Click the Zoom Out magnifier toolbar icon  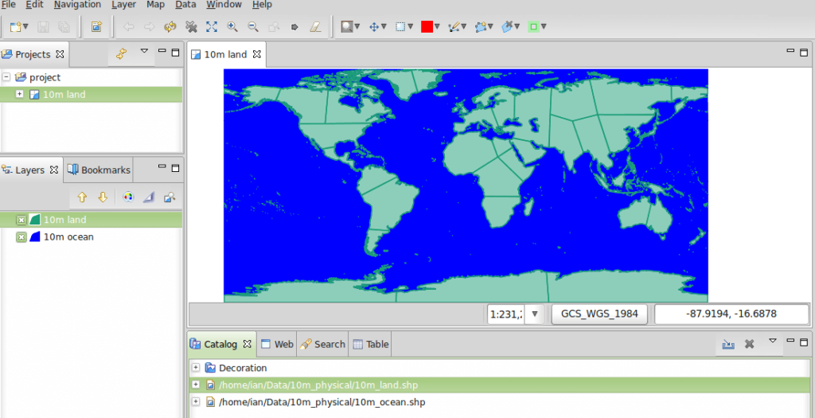point(252,26)
